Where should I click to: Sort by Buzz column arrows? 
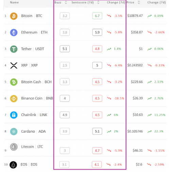coord(66,2)
